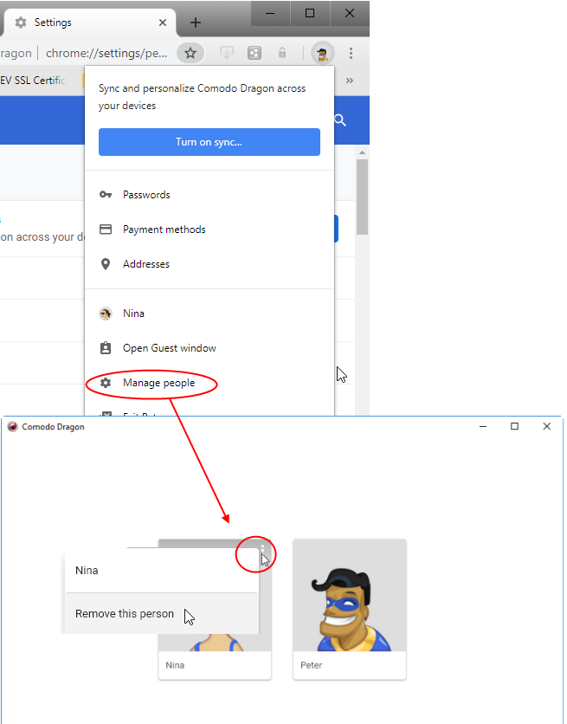Open the profile avatar button in toolbar

point(322,53)
